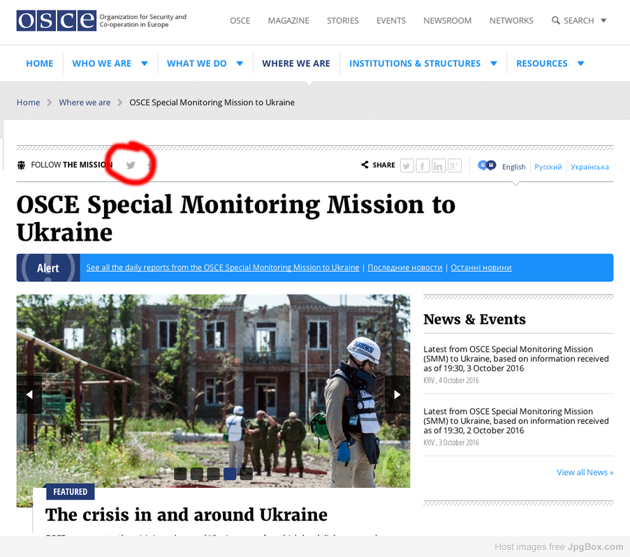This screenshot has width=630, height=557.
Task: Click the share arrow icon
Action: tap(365, 165)
